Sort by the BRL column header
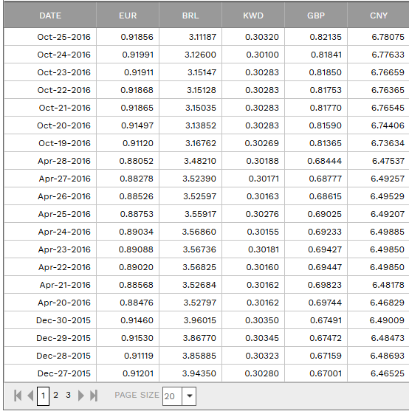This screenshot has width=409, height=414. [x=190, y=15]
